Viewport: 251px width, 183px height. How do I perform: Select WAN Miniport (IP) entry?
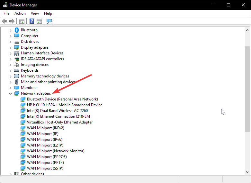(42, 134)
